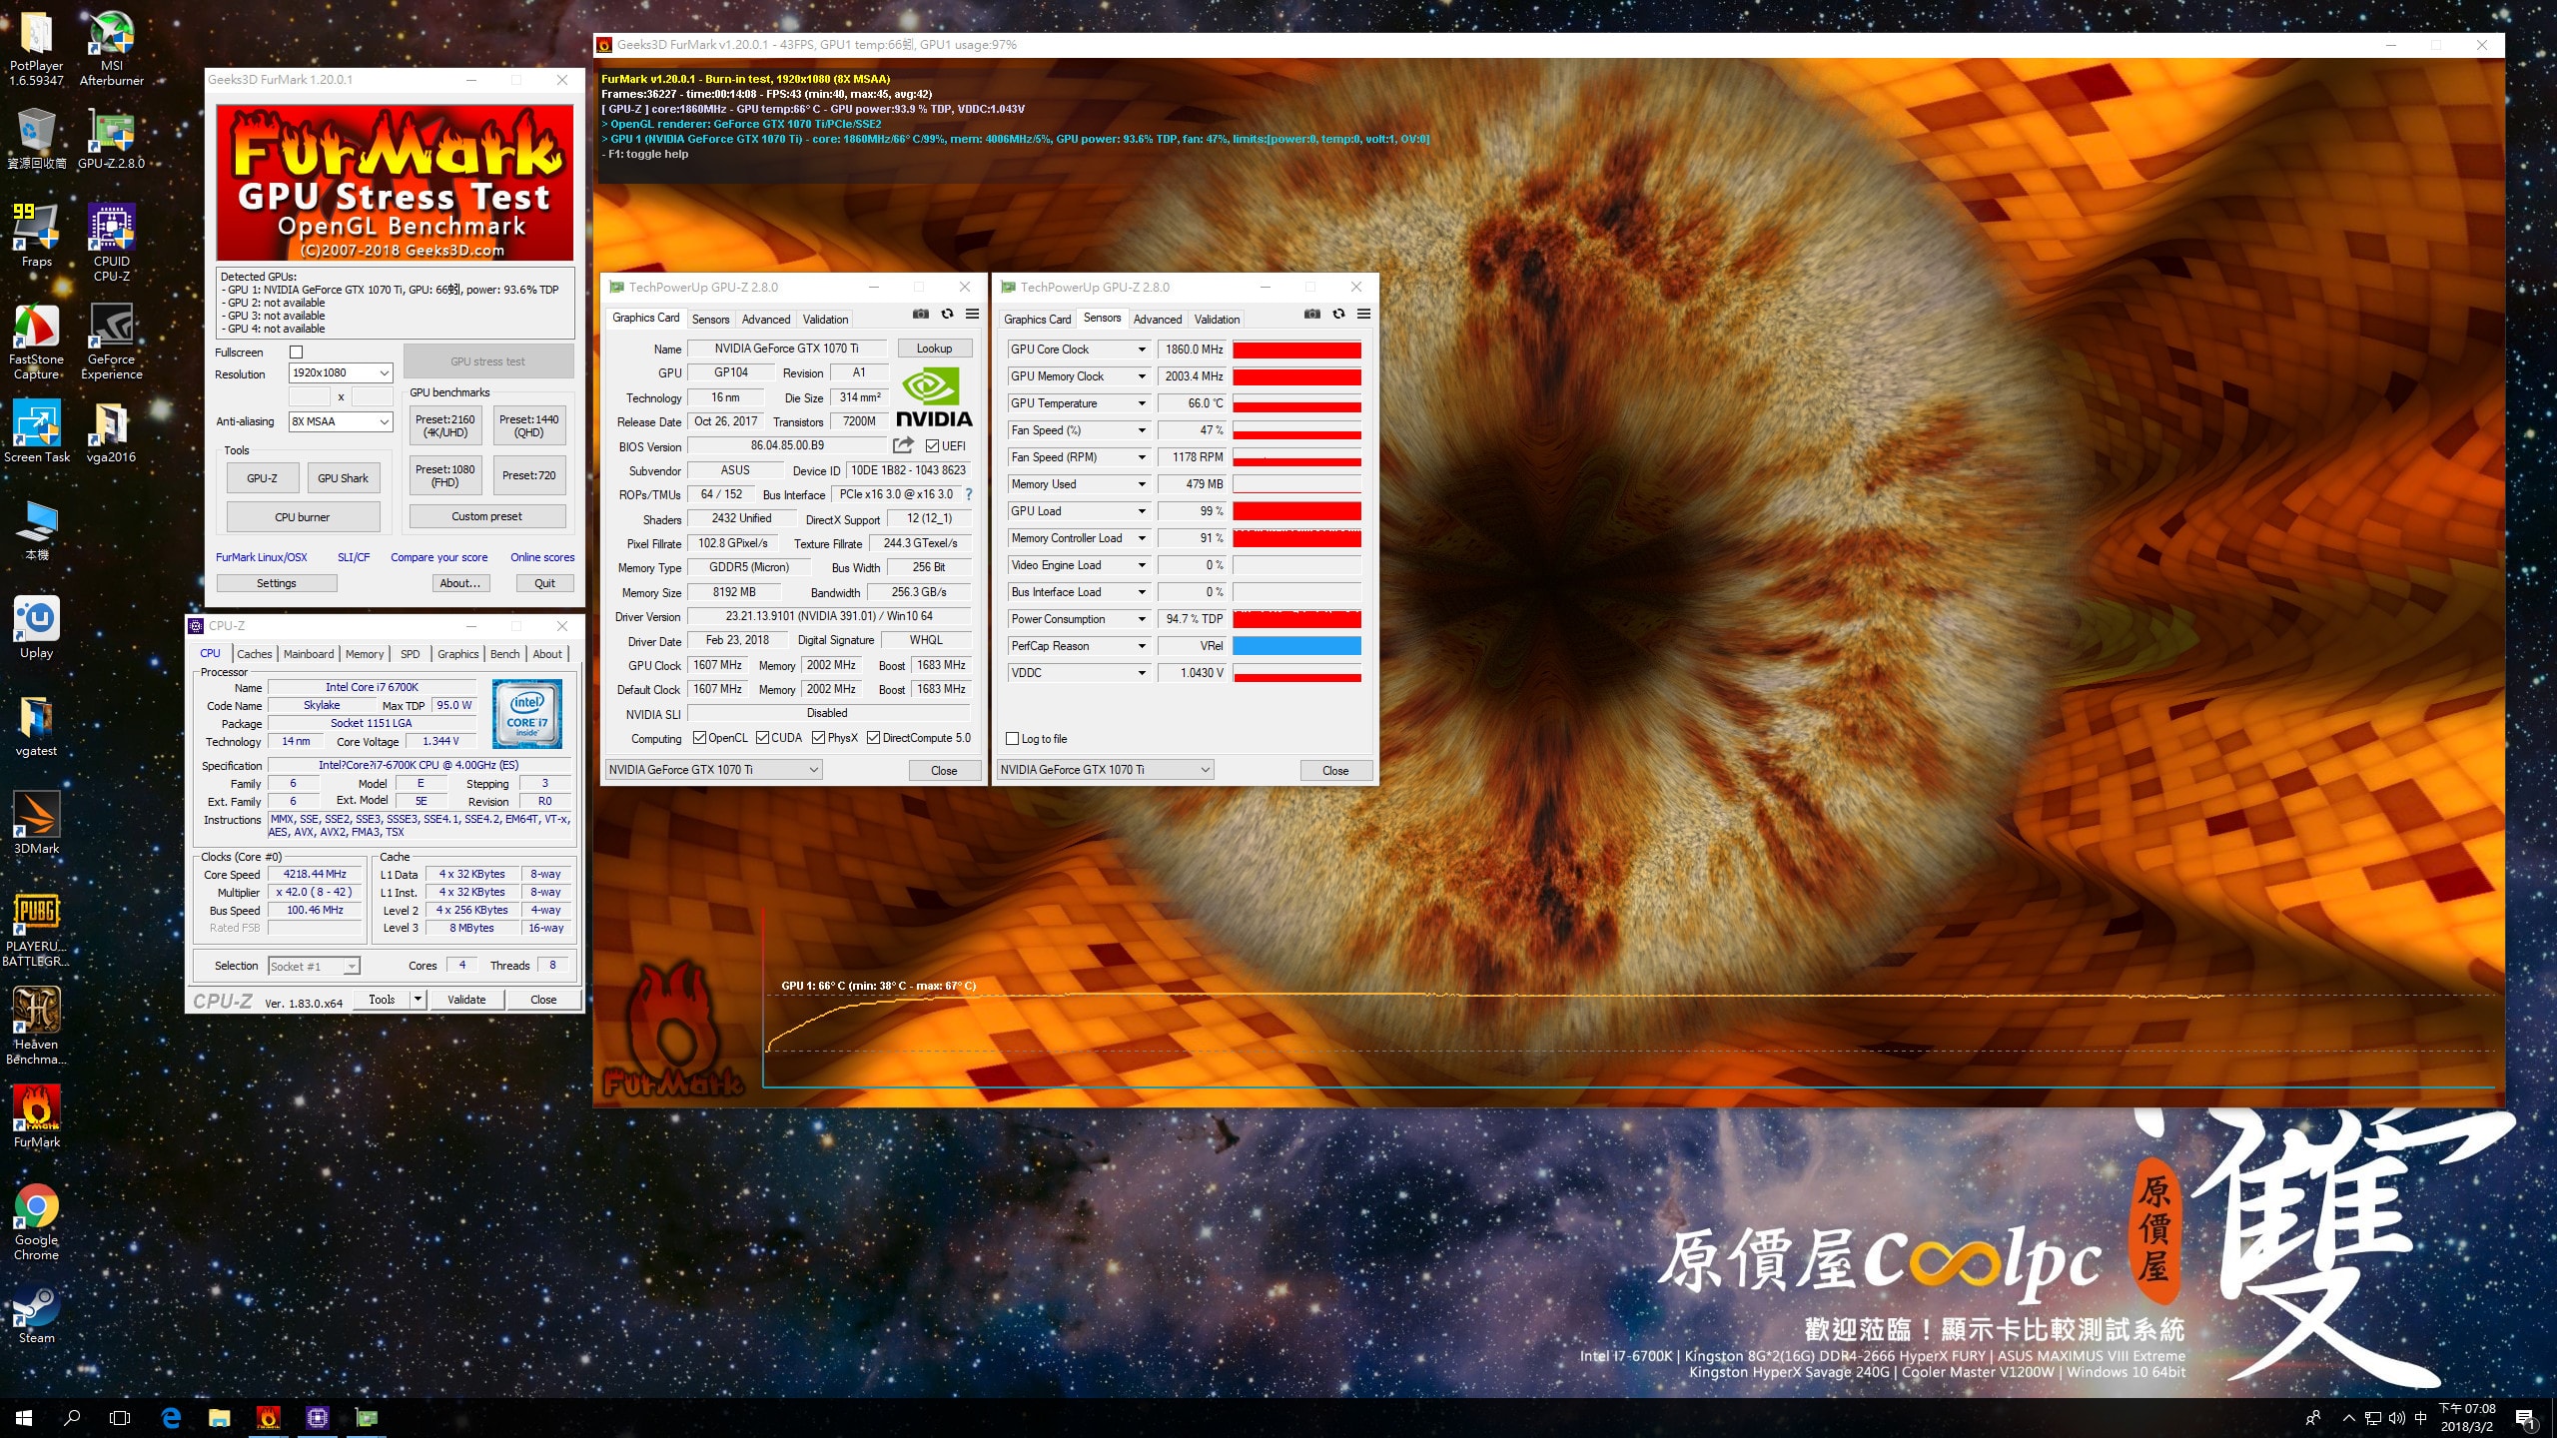This screenshot has width=2557, height=1438.
Task: Open the Advanced tab in GPU-Z Graphics Card window
Action: (766, 320)
